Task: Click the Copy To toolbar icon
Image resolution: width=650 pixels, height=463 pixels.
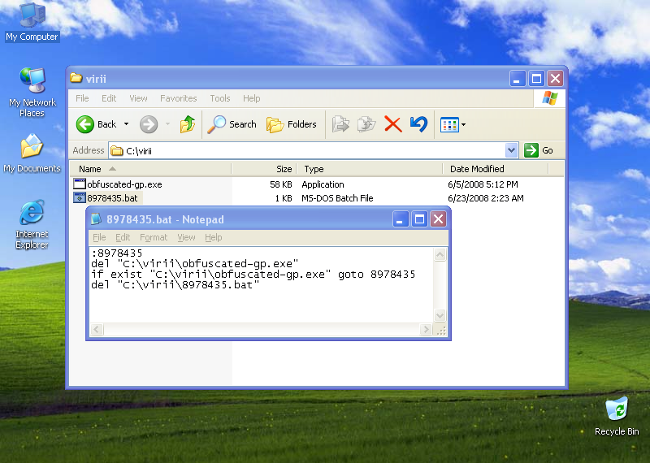Action: coord(366,124)
